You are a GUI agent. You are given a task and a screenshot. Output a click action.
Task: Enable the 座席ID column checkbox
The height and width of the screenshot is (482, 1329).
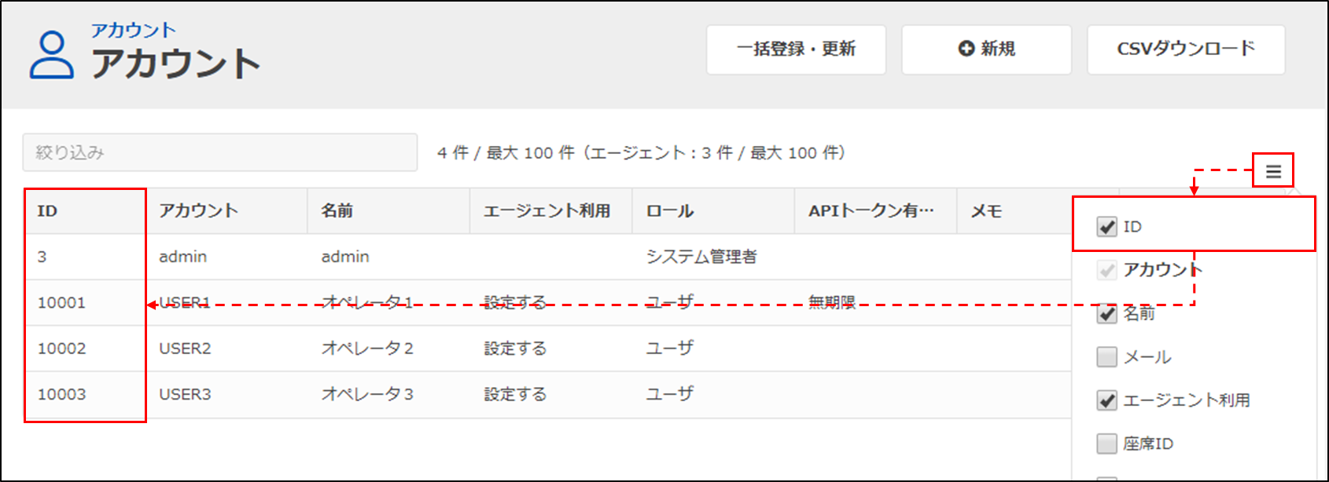(x=1107, y=444)
